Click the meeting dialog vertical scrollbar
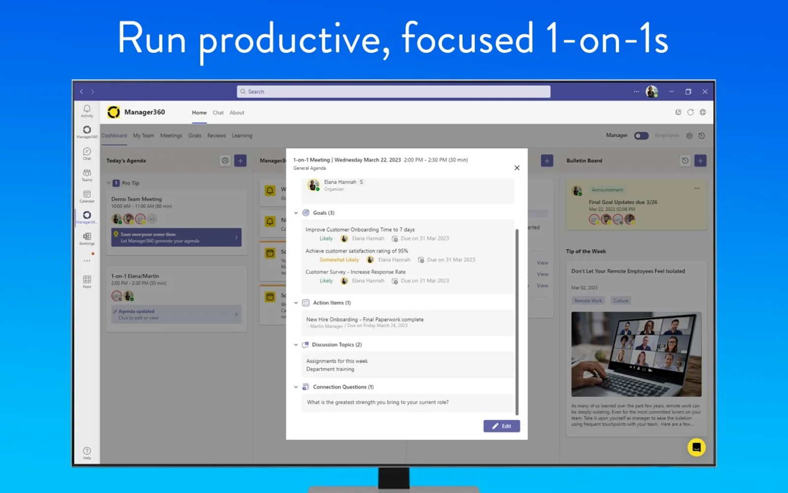788x493 pixels. click(x=517, y=321)
